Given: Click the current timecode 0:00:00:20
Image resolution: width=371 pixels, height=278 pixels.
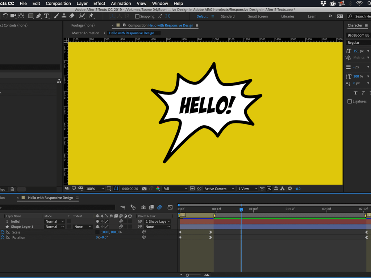Looking at the screenshot, I should click(x=130, y=189).
